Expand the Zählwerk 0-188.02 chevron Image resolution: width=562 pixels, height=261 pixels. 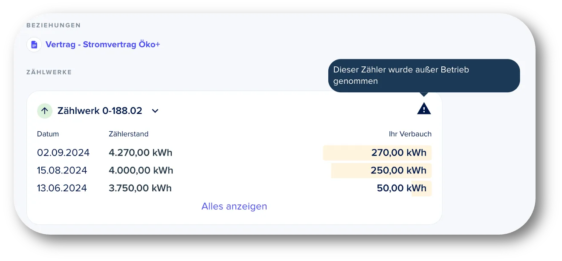pyautogui.click(x=155, y=111)
